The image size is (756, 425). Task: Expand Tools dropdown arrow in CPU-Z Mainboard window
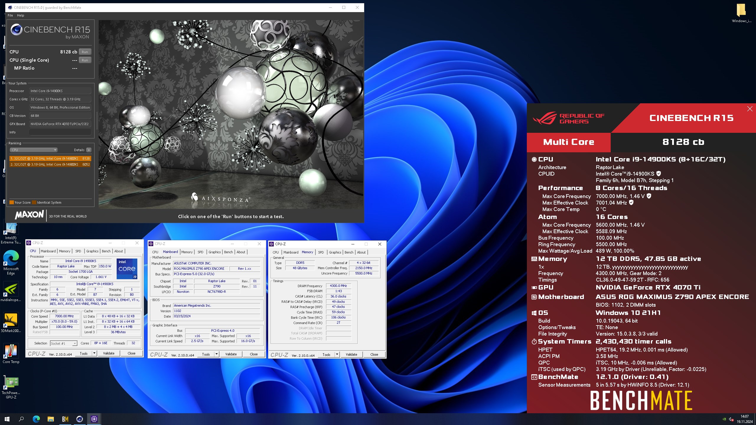(217, 354)
